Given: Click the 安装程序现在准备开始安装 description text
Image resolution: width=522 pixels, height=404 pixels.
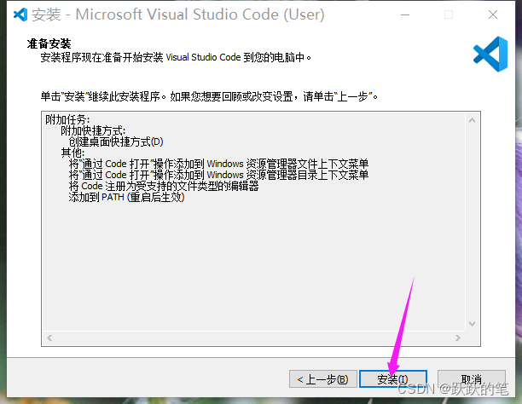Looking at the screenshot, I should tap(176, 57).
